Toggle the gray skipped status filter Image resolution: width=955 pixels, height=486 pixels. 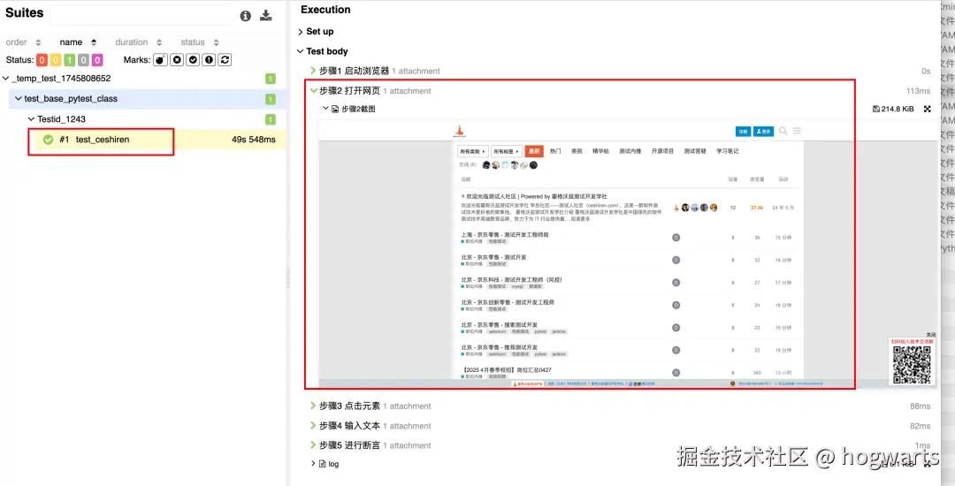[x=83, y=59]
